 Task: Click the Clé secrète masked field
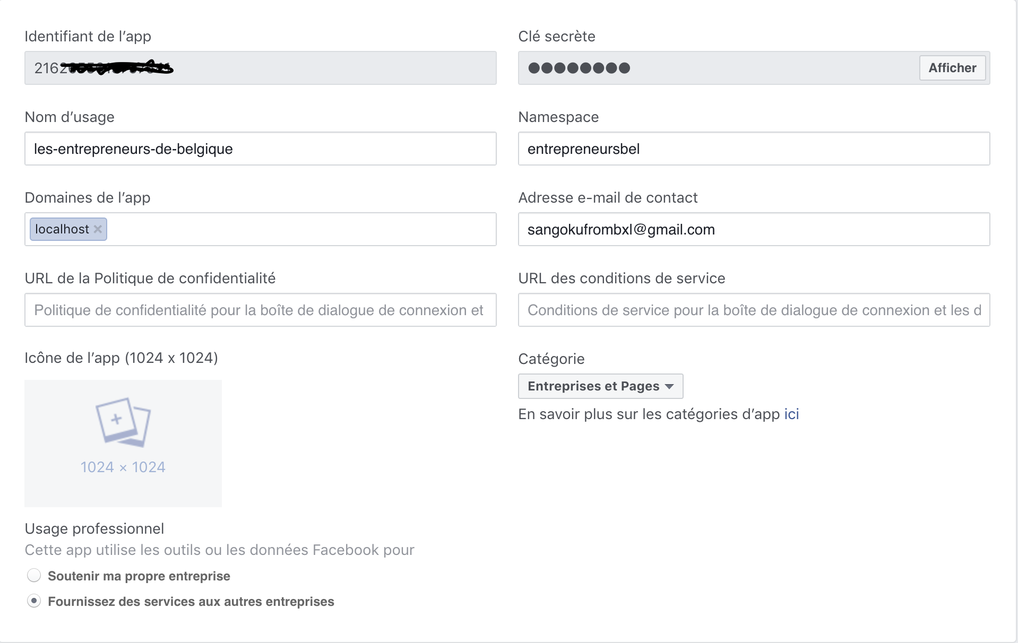719,68
